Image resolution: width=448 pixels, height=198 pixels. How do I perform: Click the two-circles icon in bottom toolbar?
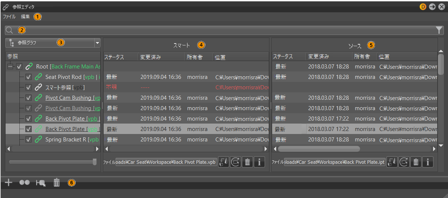point(25,182)
